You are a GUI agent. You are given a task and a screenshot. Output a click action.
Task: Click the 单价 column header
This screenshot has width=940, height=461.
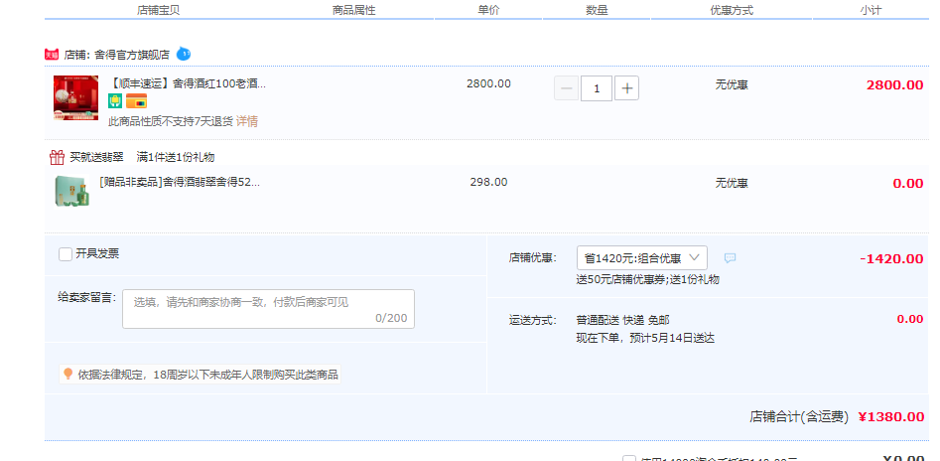click(x=488, y=10)
